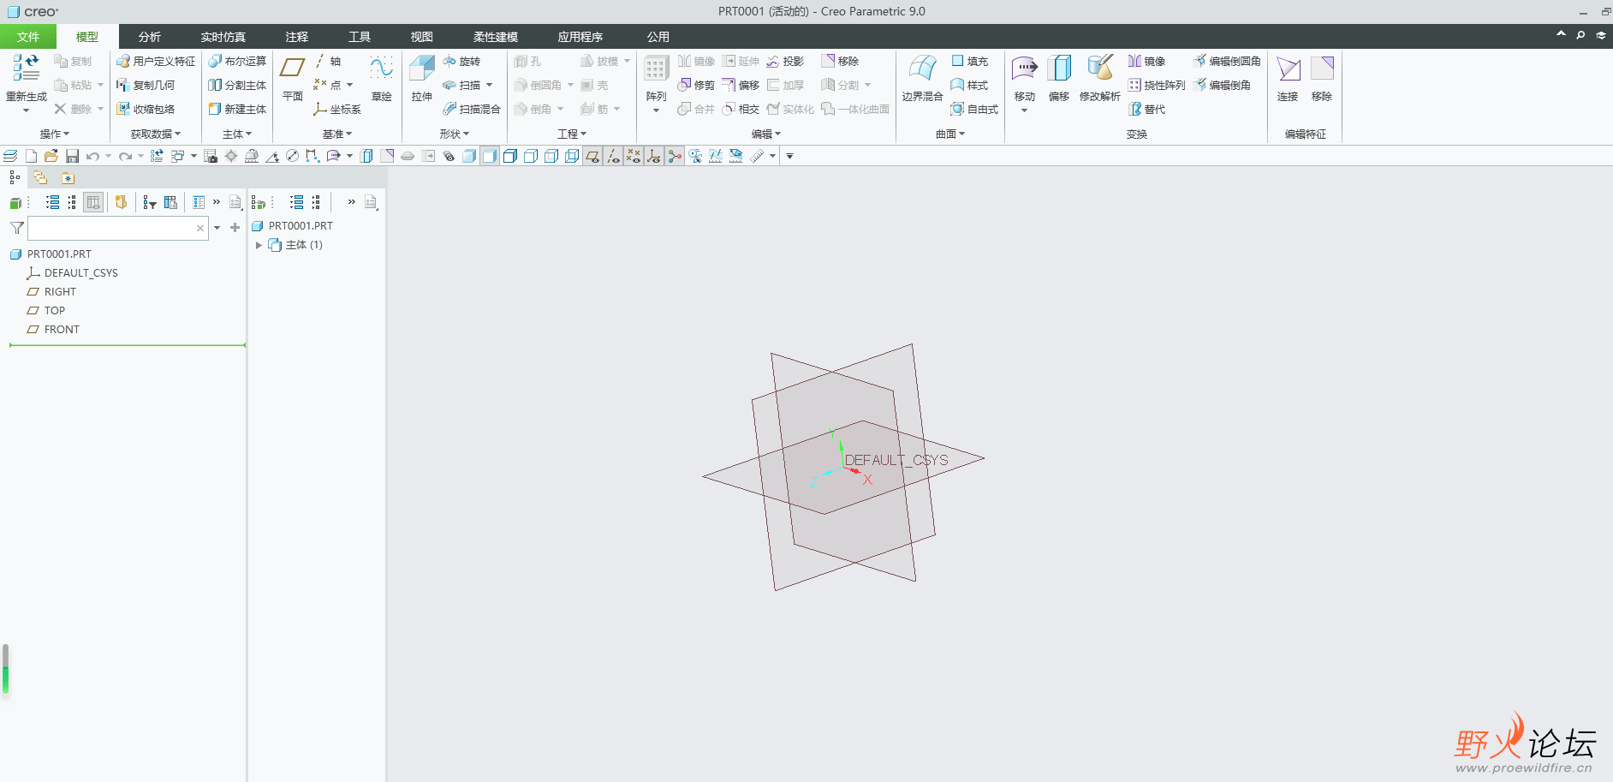The image size is (1613, 782).
Task: Expand the 工程 group dropdown
Action: (572, 134)
